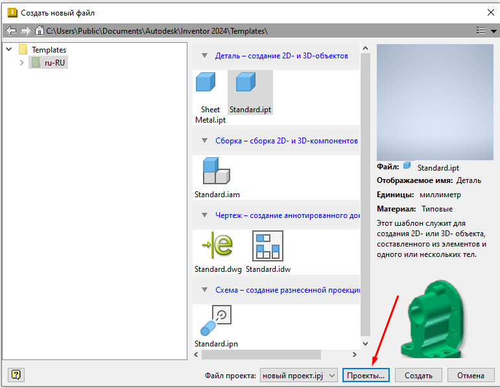500x388 pixels.
Task: Select the Standard.ipt part template icon
Action: 246,82
